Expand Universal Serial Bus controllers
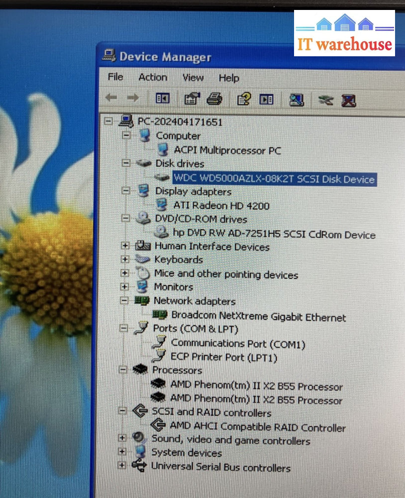The image size is (405, 498). pyautogui.click(x=121, y=465)
